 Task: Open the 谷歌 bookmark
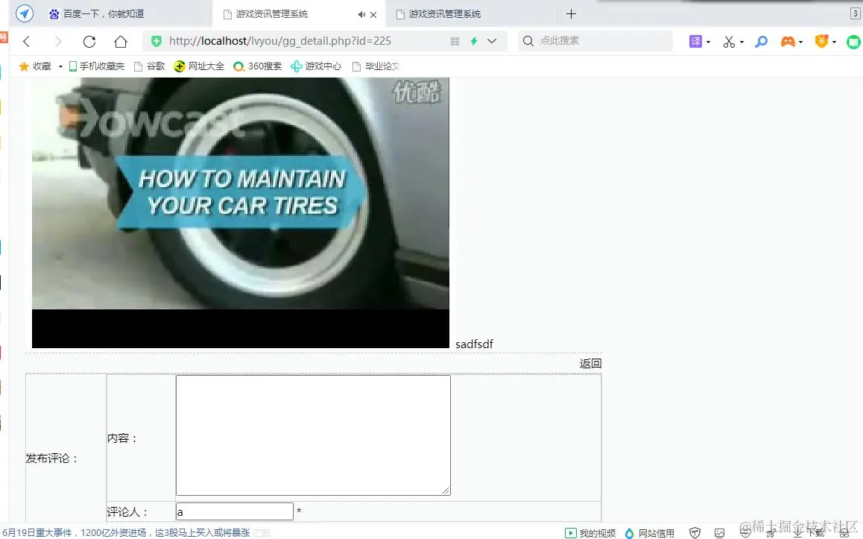pos(150,66)
